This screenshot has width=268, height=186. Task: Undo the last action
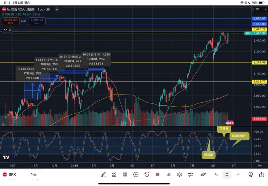(x=216, y=174)
